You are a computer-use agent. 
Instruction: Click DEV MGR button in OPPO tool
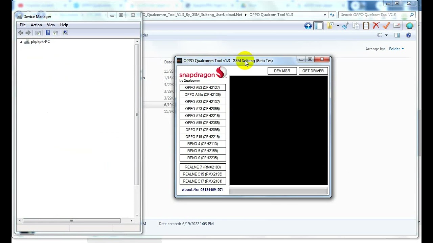282,71
